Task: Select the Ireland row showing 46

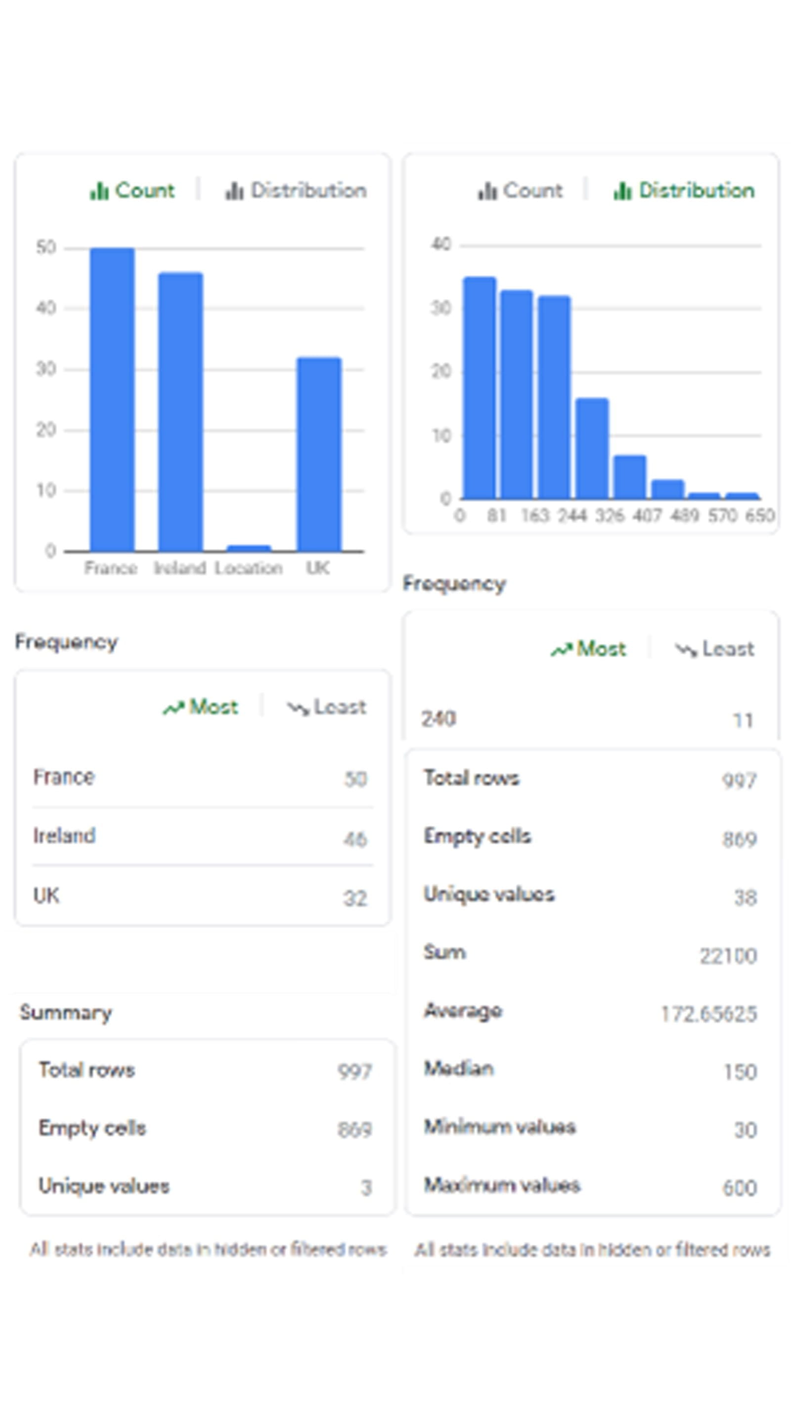Action: point(200,837)
